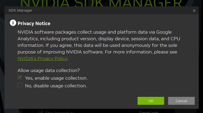Click the 'No, disable usage collection.' label
The image size is (203, 113).
56,86
